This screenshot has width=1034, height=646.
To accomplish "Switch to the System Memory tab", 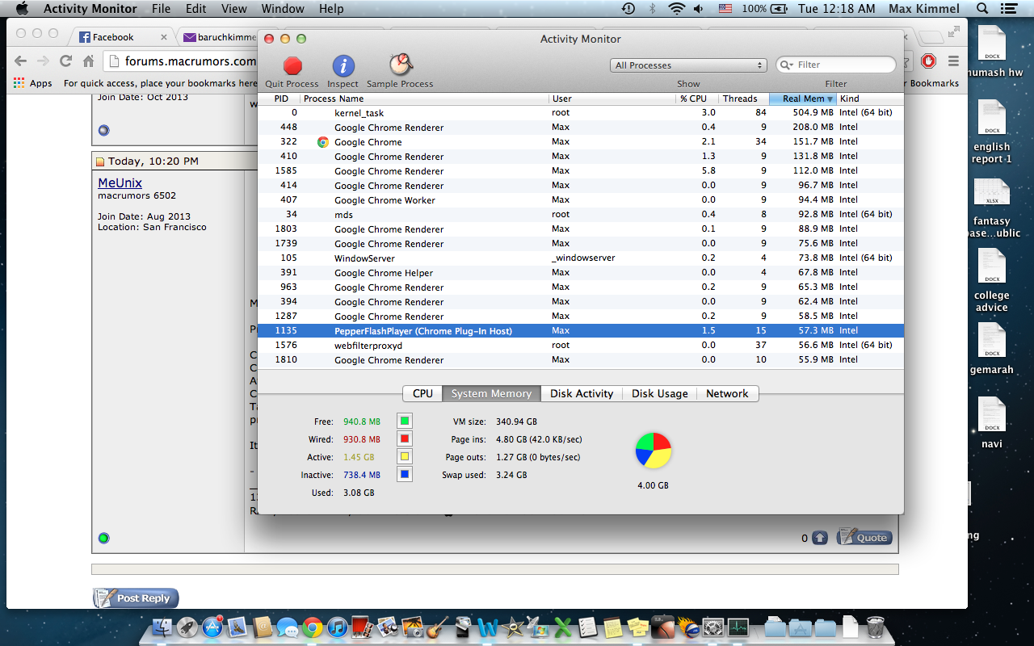I will 491,393.
